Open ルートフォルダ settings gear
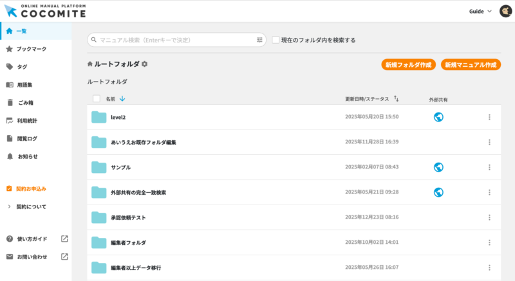Viewport: 515px width, 281px height. click(144, 64)
